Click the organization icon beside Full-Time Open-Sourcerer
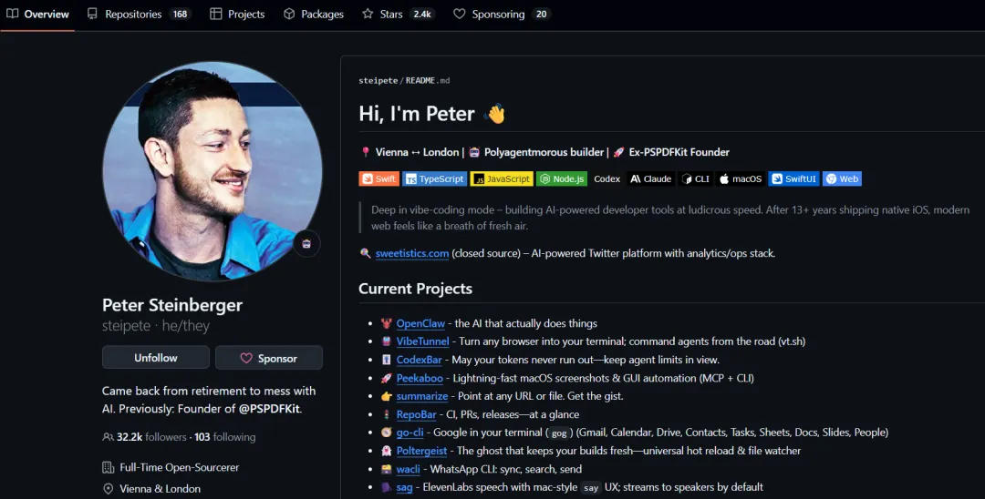Image resolution: width=985 pixels, height=499 pixels. (x=108, y=468)
